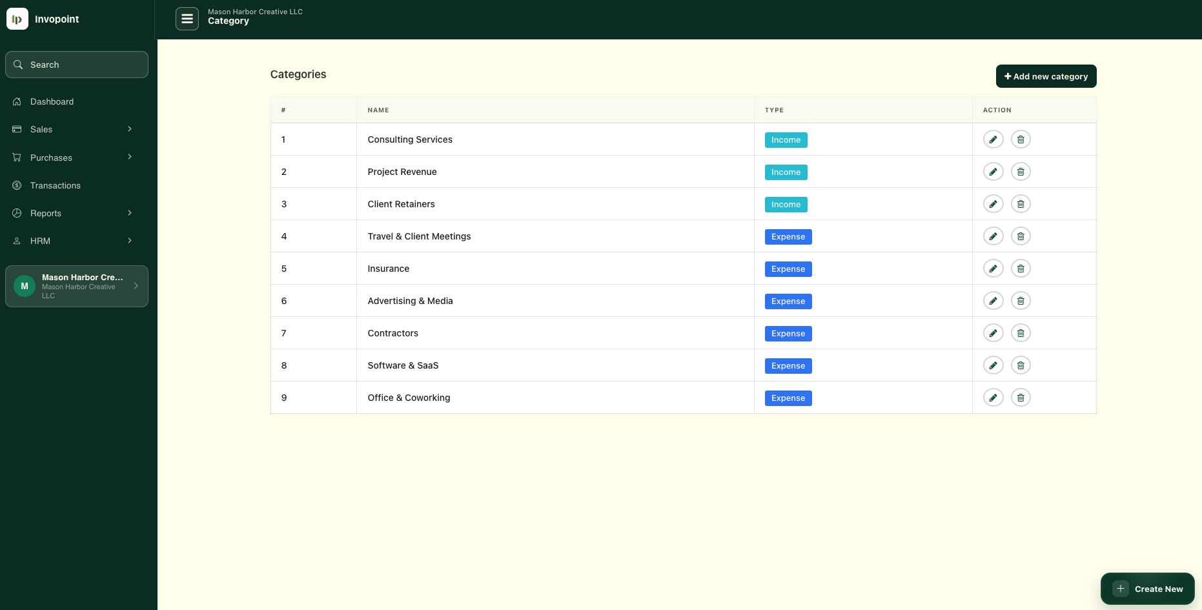Edit the Advertising & Media category
Viewport: 1202px width, 610px height.
pyautogui.click(x=993, y=301)
